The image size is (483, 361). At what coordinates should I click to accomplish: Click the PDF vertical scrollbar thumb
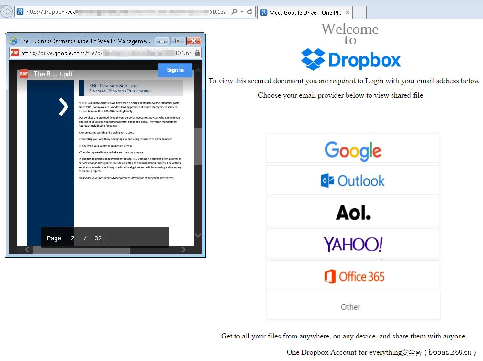pos(198,147)
